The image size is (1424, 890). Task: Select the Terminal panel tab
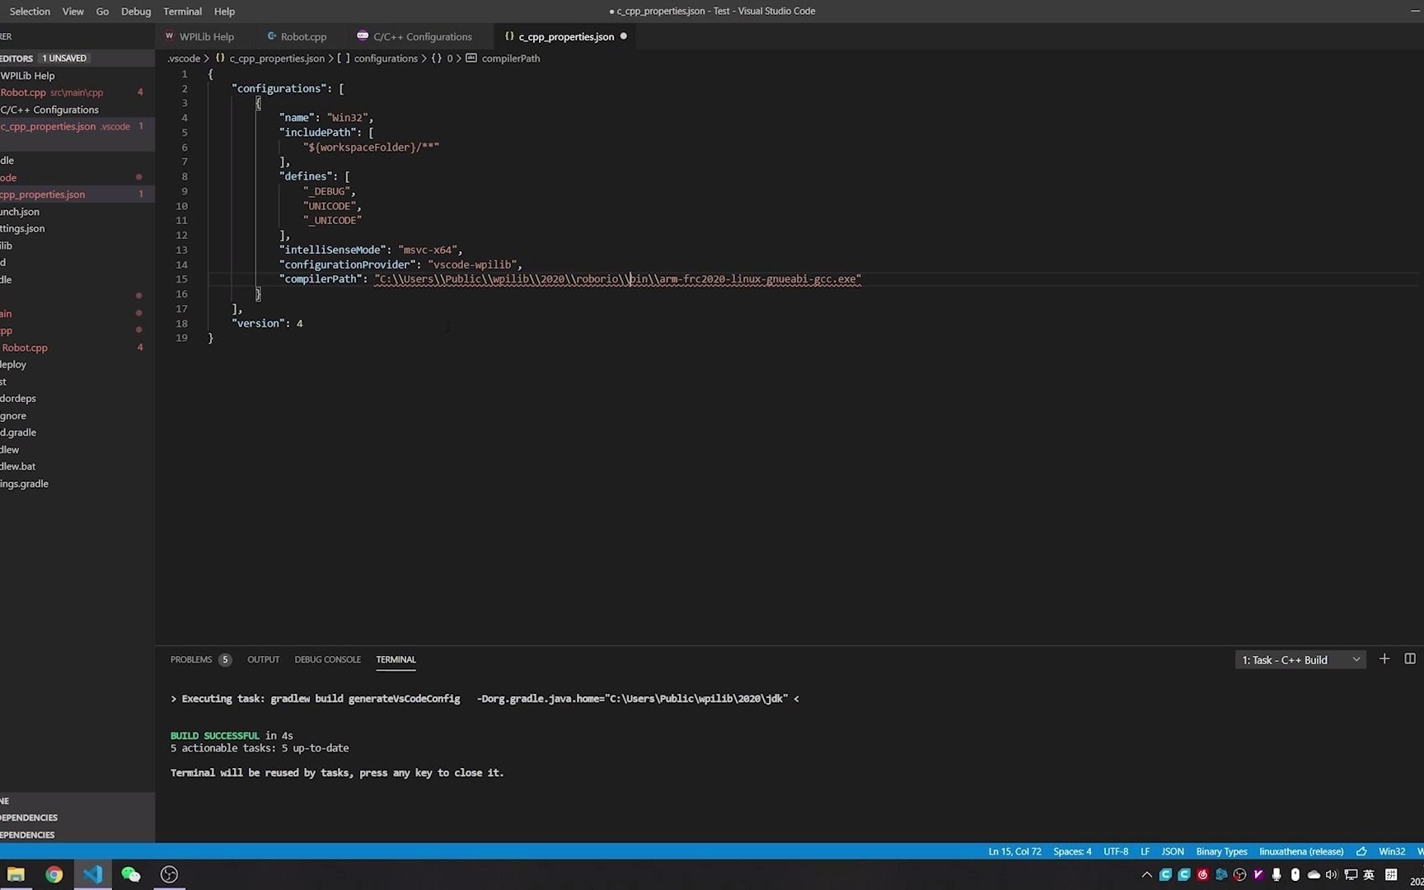(x=396, y=659)
